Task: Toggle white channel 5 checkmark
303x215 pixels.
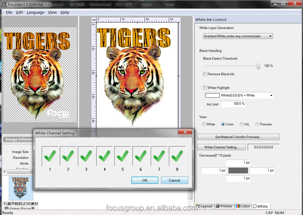Action: click(x=123, y=156)
